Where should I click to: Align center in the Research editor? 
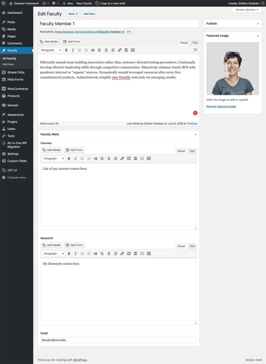point(109,254)
